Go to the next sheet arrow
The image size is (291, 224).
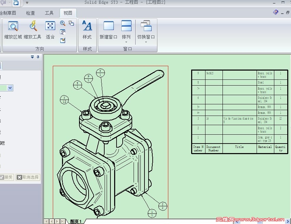57,221
